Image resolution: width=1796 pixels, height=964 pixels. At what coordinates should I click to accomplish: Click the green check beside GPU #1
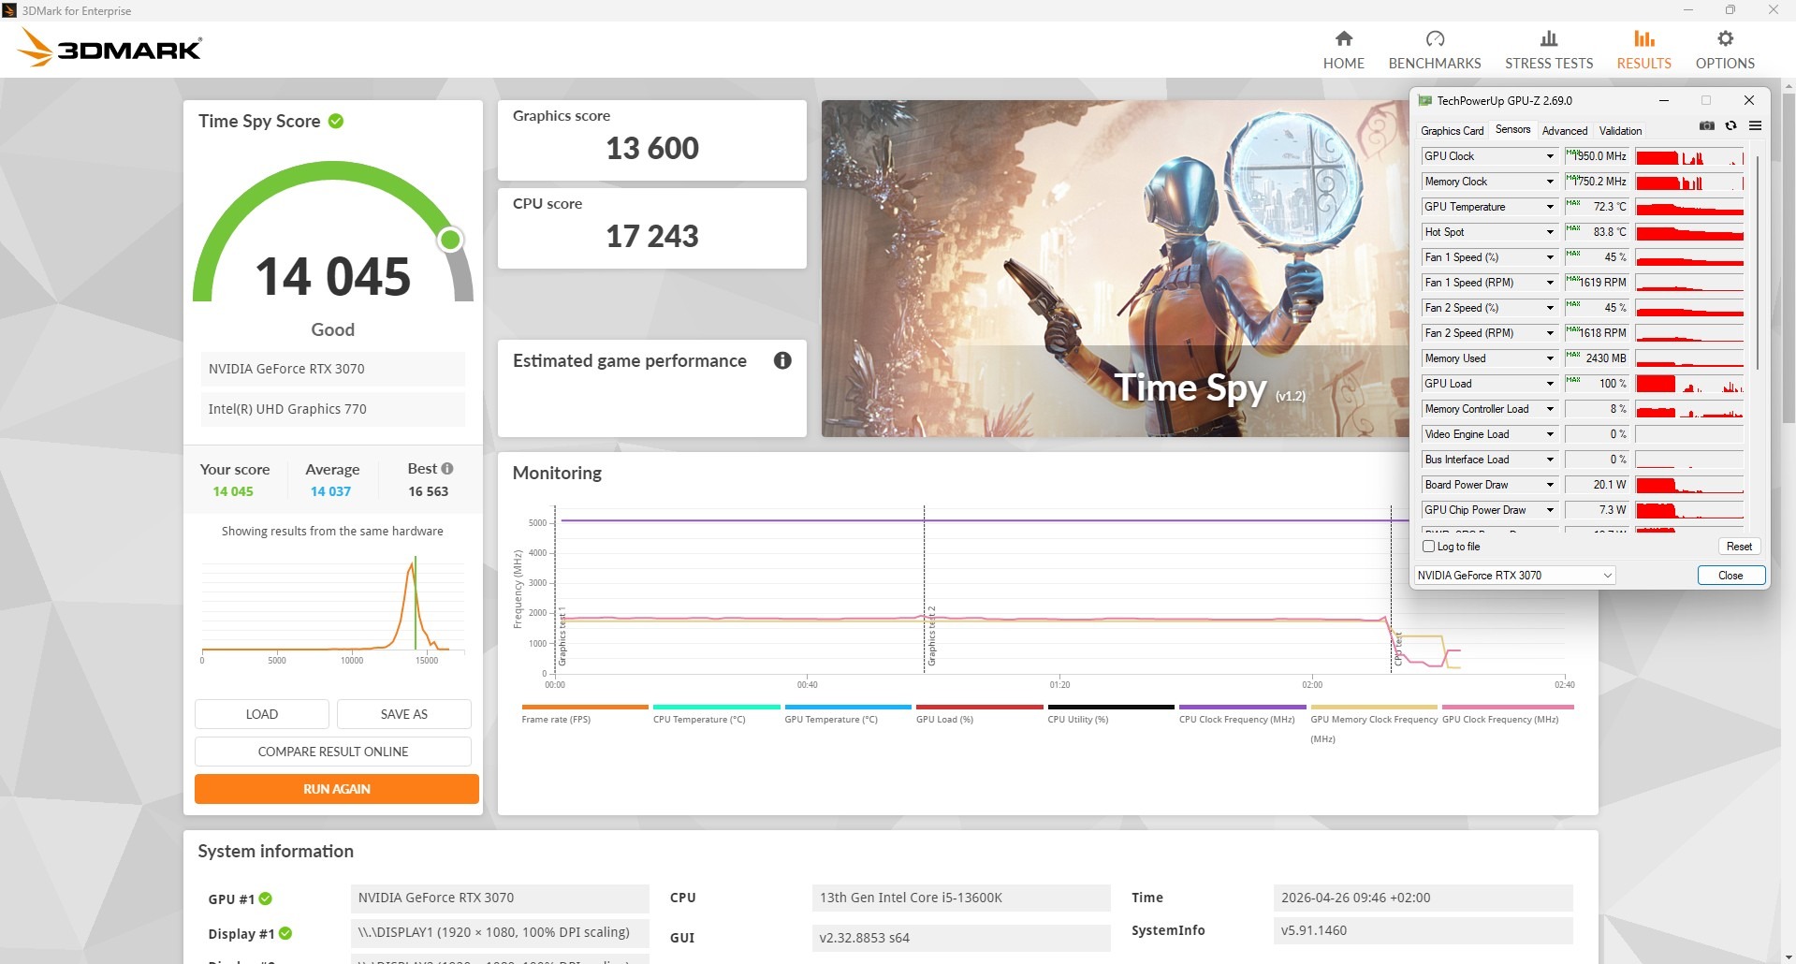pyautogui.click(x=266, y=898)
